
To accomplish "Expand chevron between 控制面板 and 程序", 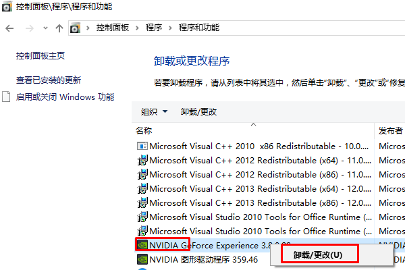I will 137,28.
